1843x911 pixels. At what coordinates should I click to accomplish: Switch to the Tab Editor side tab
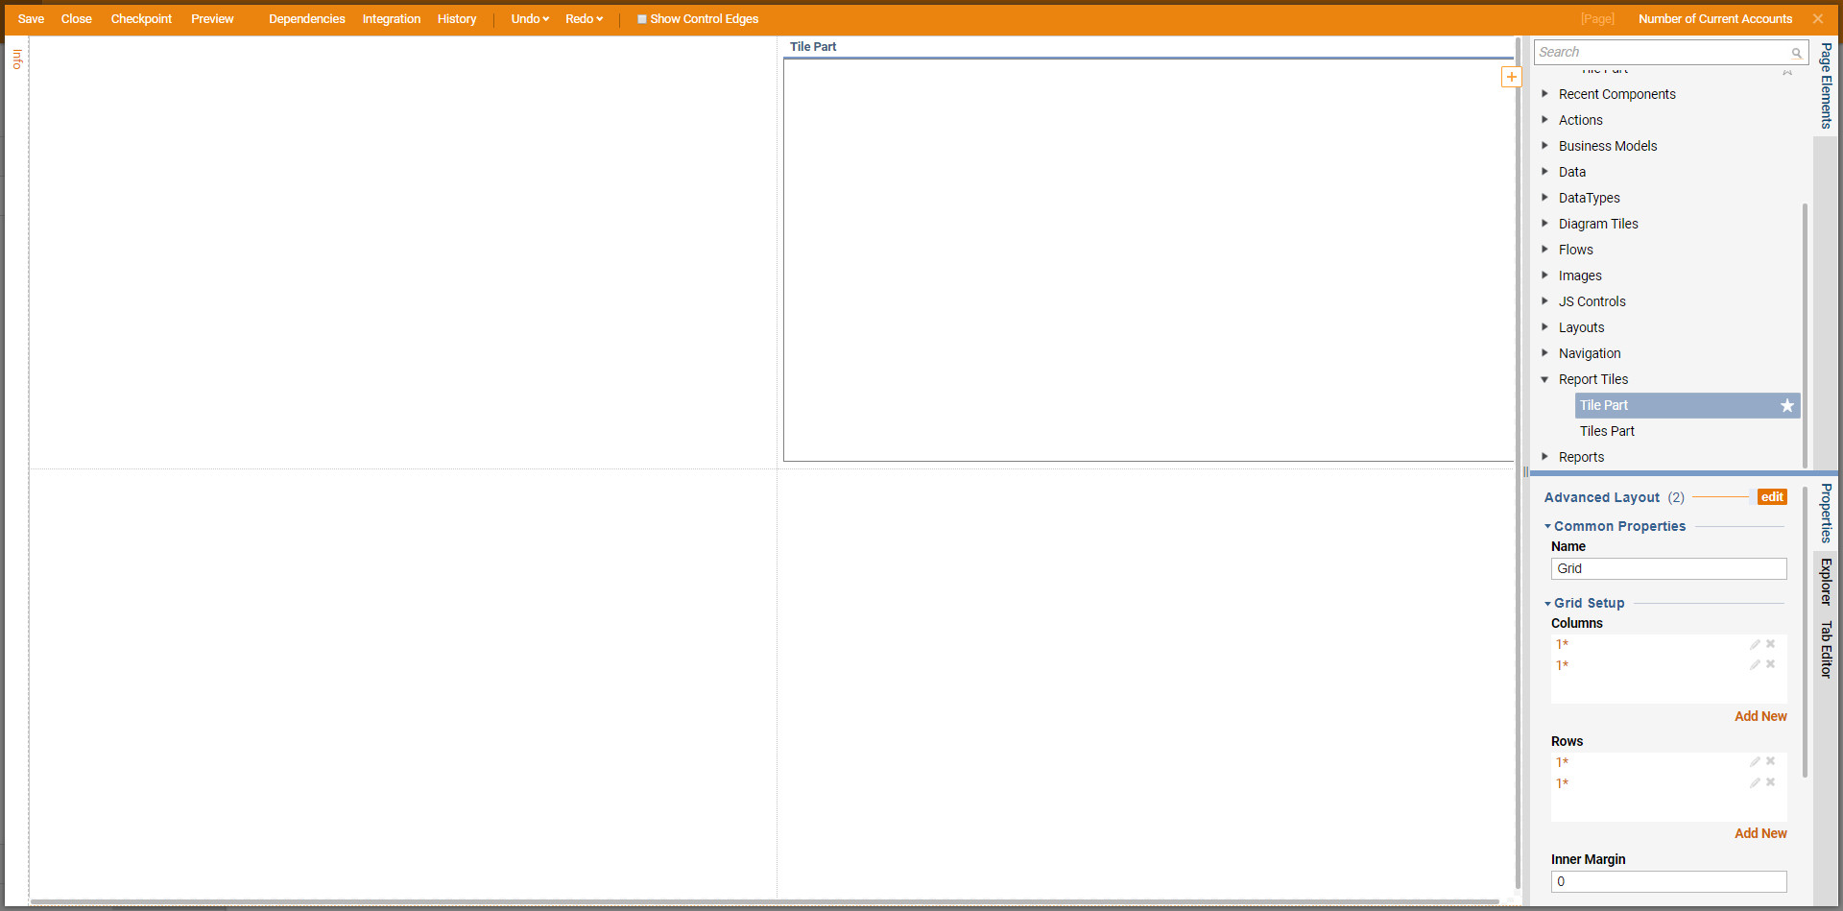[1827, 650]
